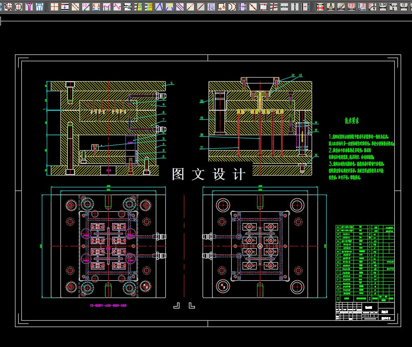Click the solid red-black diagonal line icon
This screenshot has width=412, height=347.
coord(200,6)
